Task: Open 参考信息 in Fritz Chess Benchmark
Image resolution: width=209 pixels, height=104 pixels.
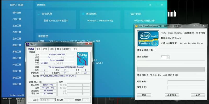Action: click(172, 95)
